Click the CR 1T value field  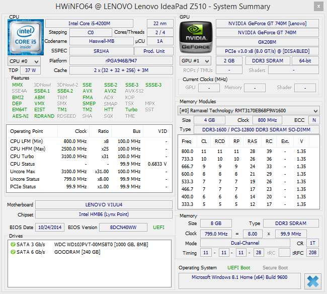(x=312, y=243)
